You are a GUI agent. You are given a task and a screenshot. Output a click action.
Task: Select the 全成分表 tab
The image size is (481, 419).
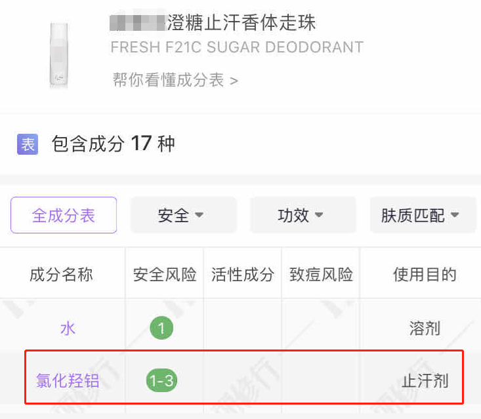pos(64,215)
